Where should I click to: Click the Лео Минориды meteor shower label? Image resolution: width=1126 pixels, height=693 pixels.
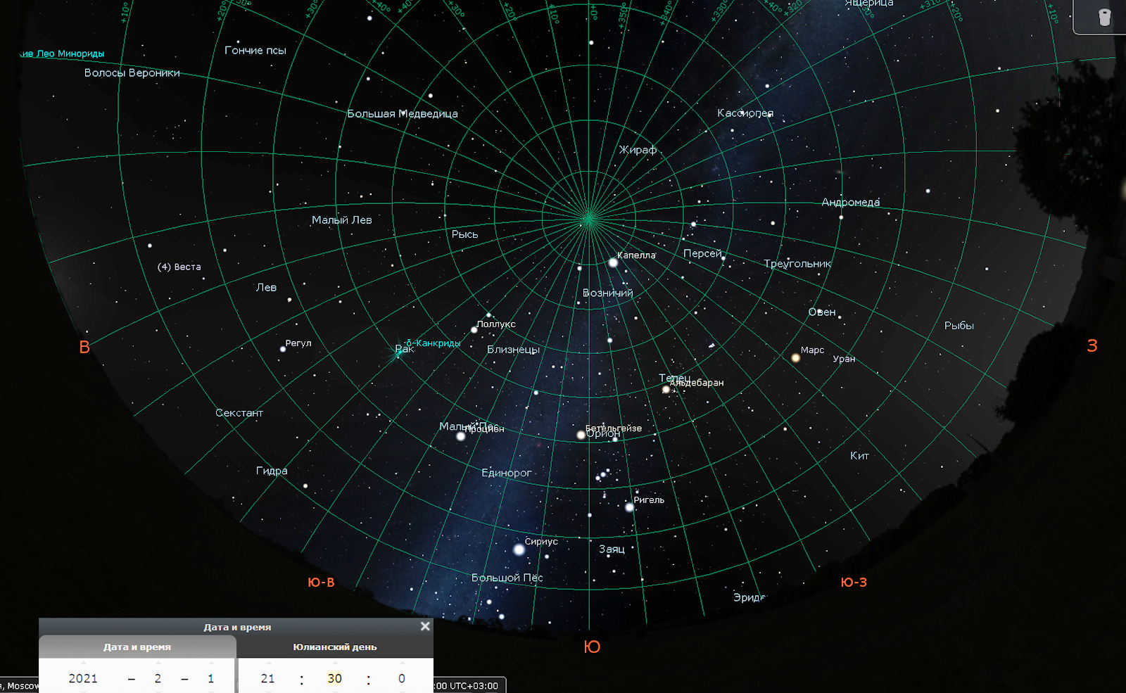63,53
